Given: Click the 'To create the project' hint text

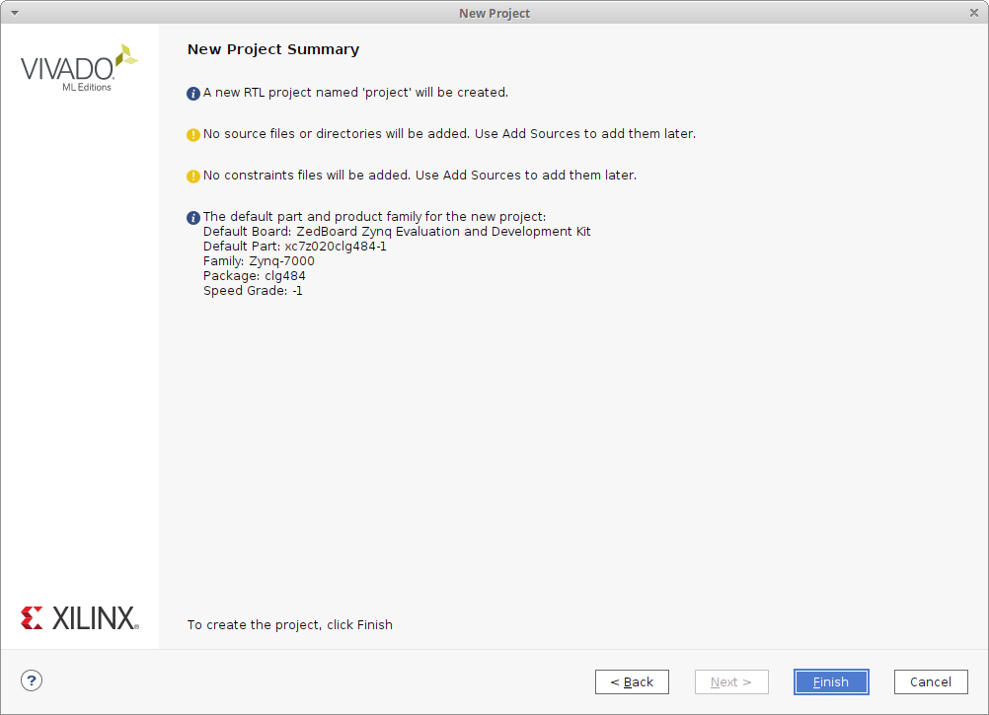Looking at the screenshot, I should 290,624.
